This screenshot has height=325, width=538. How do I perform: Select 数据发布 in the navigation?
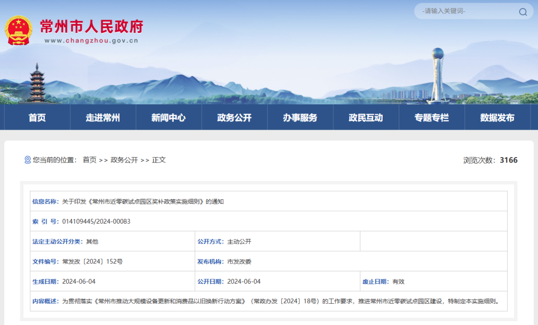(497, 117)
